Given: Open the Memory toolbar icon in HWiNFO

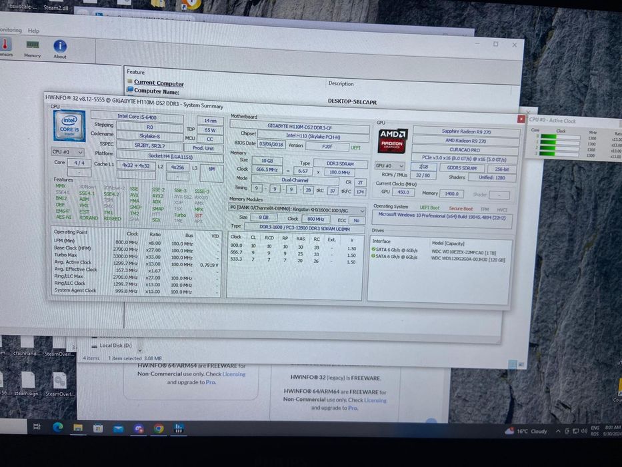Looking at the screenshot, I should coord(32,48).
